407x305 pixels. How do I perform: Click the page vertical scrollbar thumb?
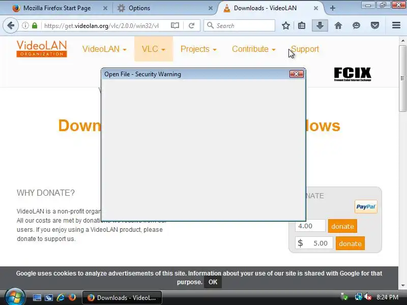402,78
